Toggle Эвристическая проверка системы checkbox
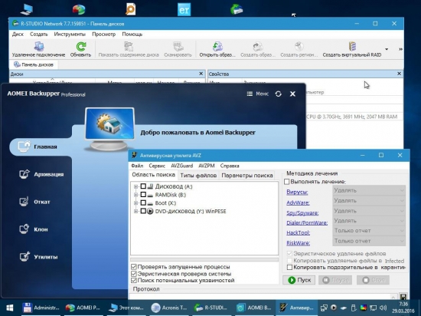Image resolution: width=421 pixels, height=316 pixels. coord(134,274)
